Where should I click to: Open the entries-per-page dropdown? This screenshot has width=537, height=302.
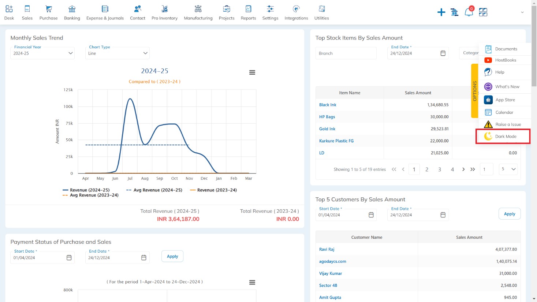508,169
